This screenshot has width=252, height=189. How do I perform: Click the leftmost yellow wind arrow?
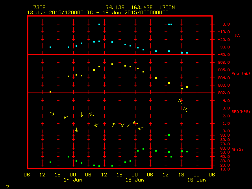pos(52,114)
